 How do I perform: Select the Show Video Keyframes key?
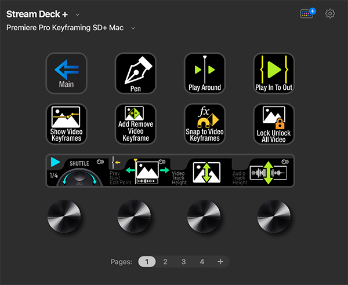coord(66,124)
